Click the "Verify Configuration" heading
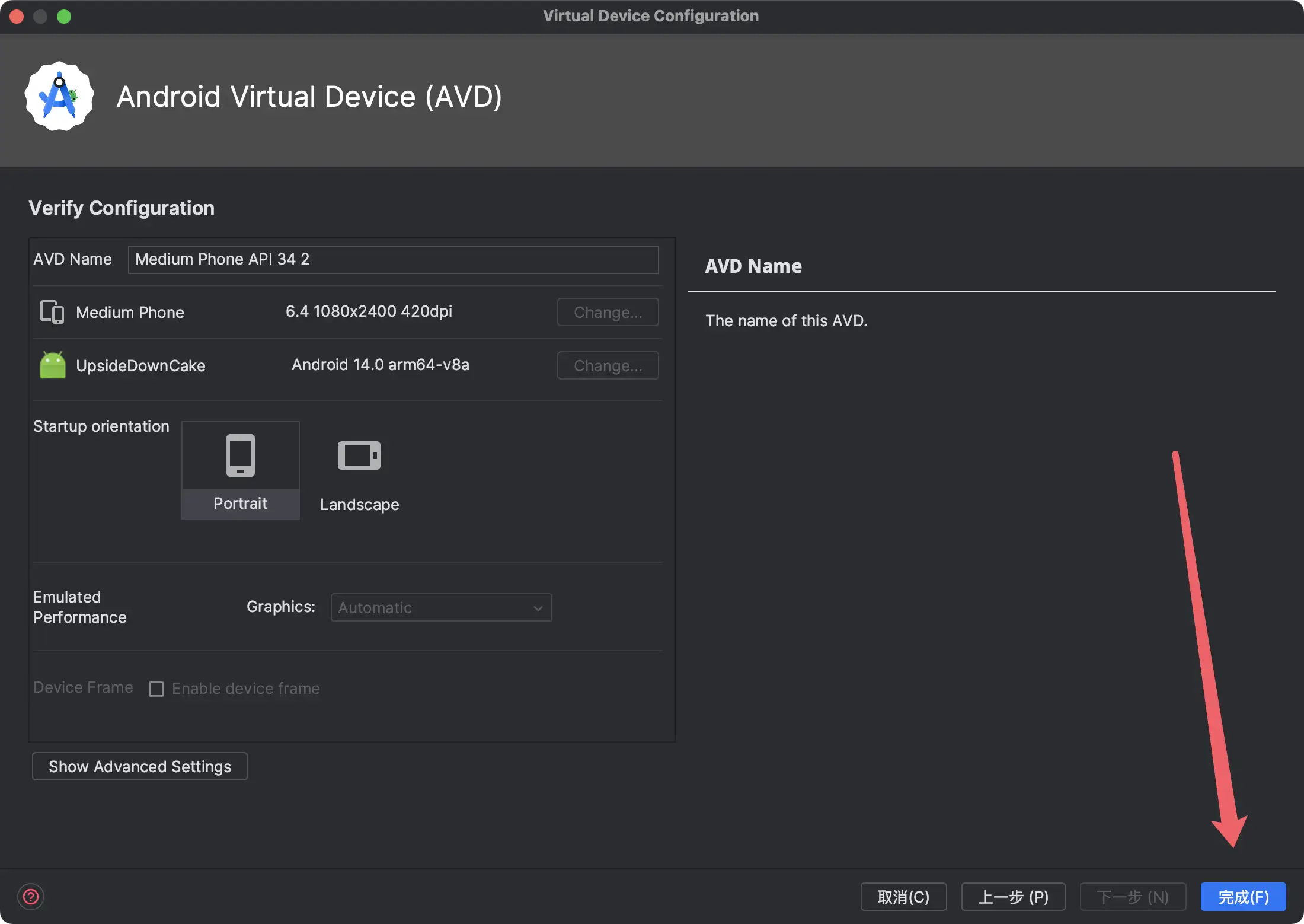Viewport: 1304px width, 924px height. (122, 208)
